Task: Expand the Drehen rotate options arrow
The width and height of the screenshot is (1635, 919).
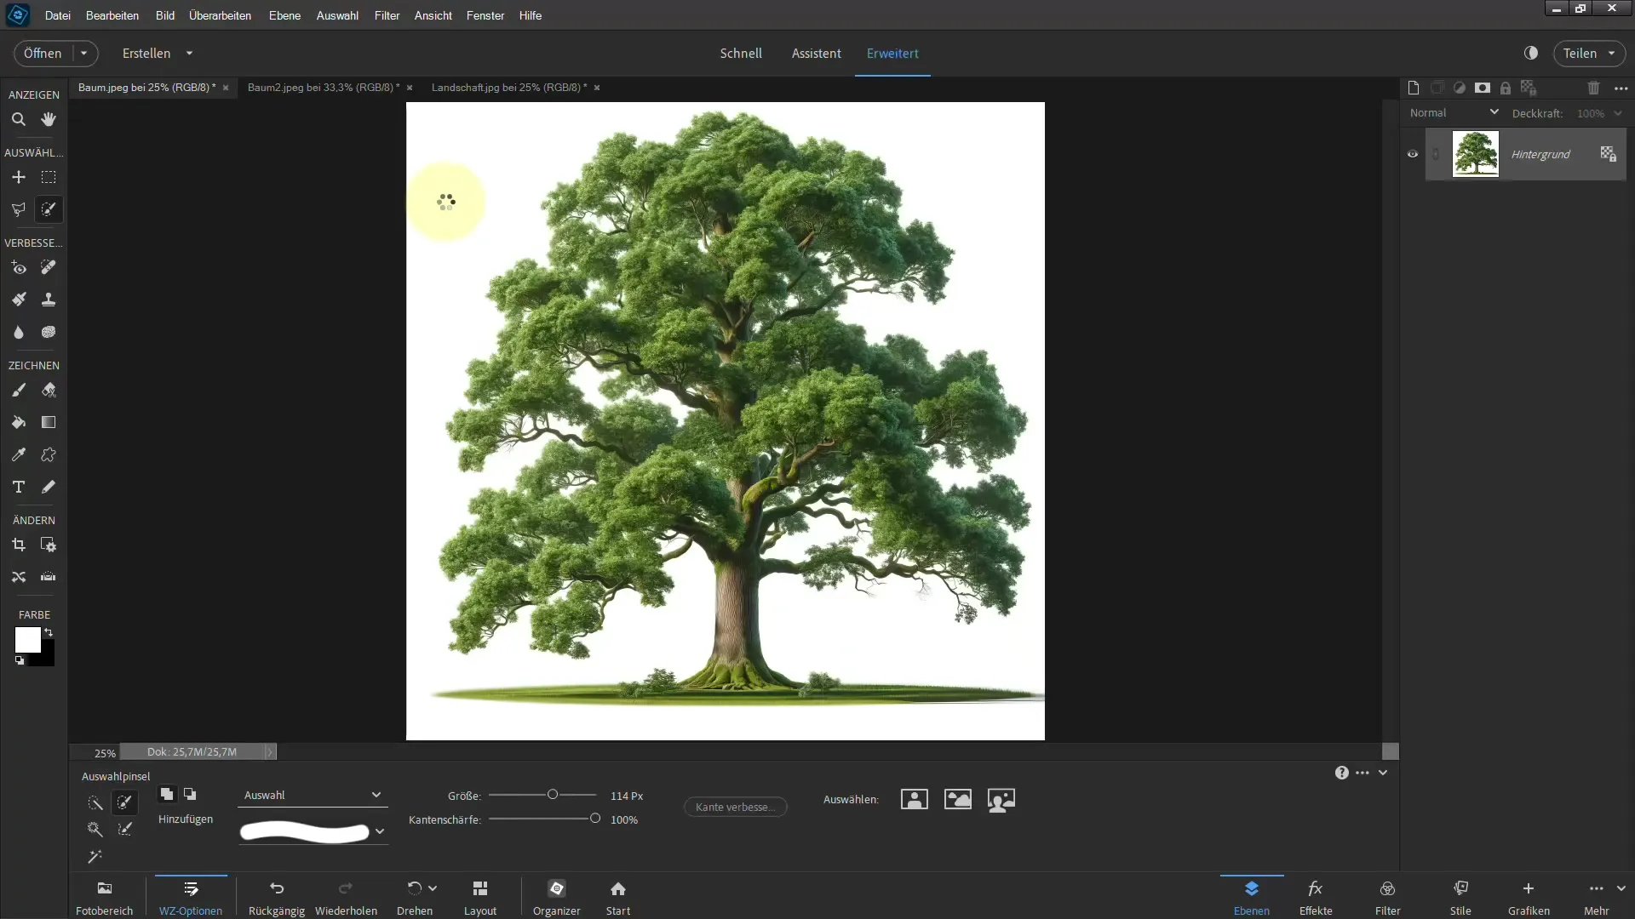Action: point(433,888)
